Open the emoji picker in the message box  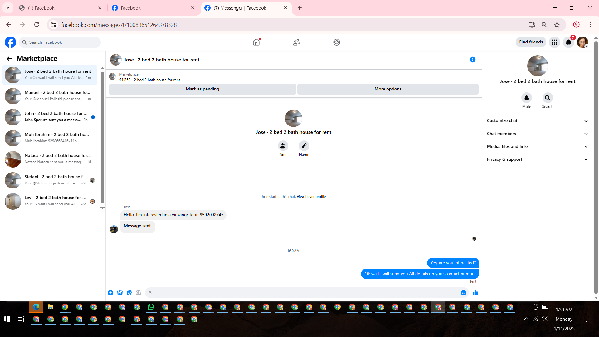tap(463, 293)
